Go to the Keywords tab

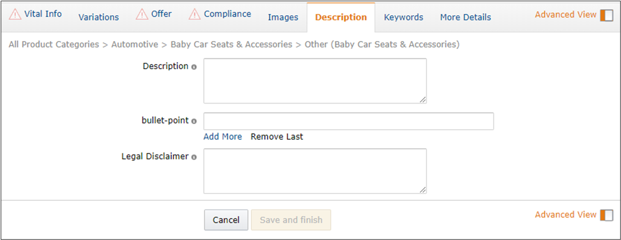tap(404, 17)
